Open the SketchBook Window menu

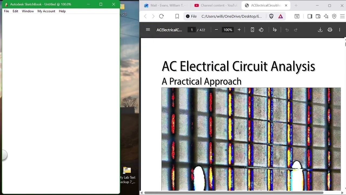click(x=28, y=11)
